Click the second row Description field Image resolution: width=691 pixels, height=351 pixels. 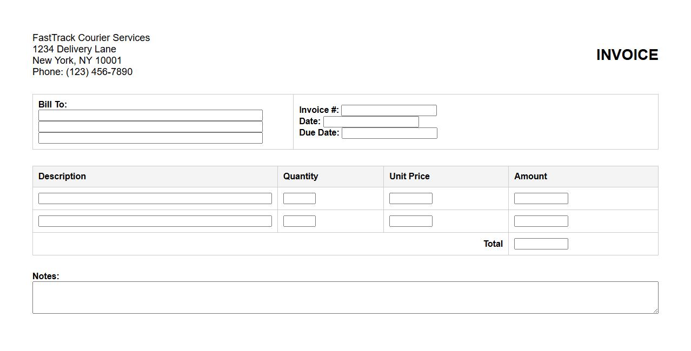click(155, 221)
